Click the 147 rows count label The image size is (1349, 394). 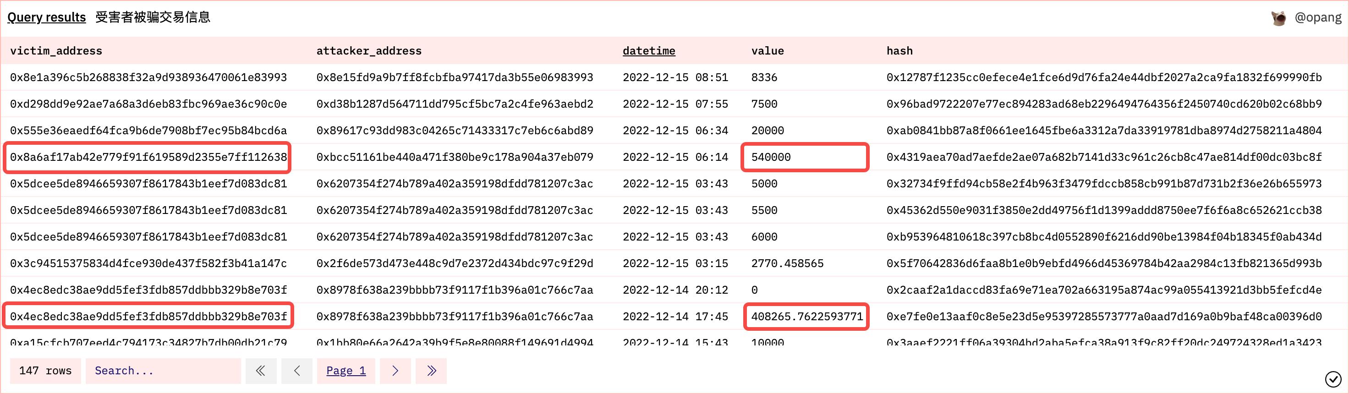[45, 371]
